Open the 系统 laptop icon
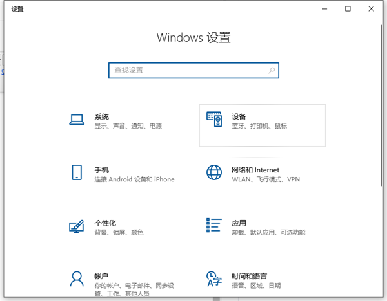 tap(77, 120)
